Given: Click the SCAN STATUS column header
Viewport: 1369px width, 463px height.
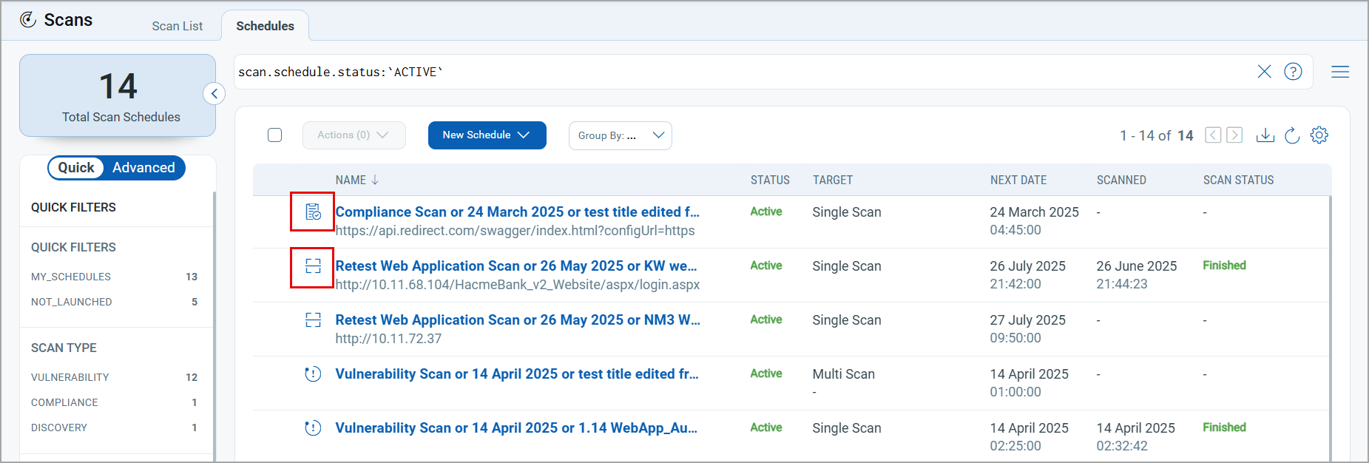Looking at the screenshot, I should point(1238,180).
